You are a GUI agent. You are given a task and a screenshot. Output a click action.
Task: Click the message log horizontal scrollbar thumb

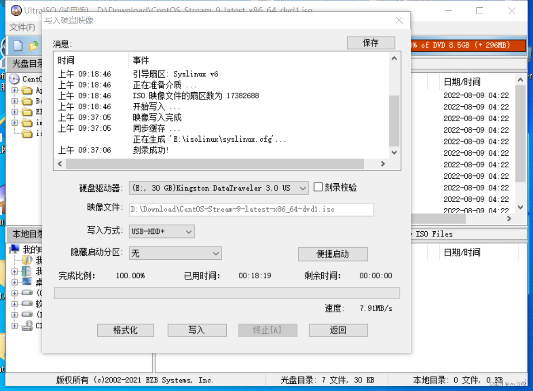[215, 164]
